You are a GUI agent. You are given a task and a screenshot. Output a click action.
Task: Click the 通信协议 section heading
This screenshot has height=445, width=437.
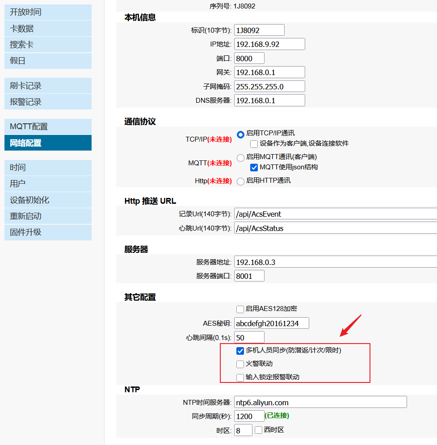[140, 122]
